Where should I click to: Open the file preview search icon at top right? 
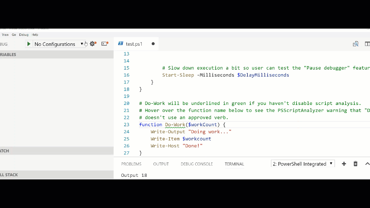pyautogui.click(x=356, y=44)
